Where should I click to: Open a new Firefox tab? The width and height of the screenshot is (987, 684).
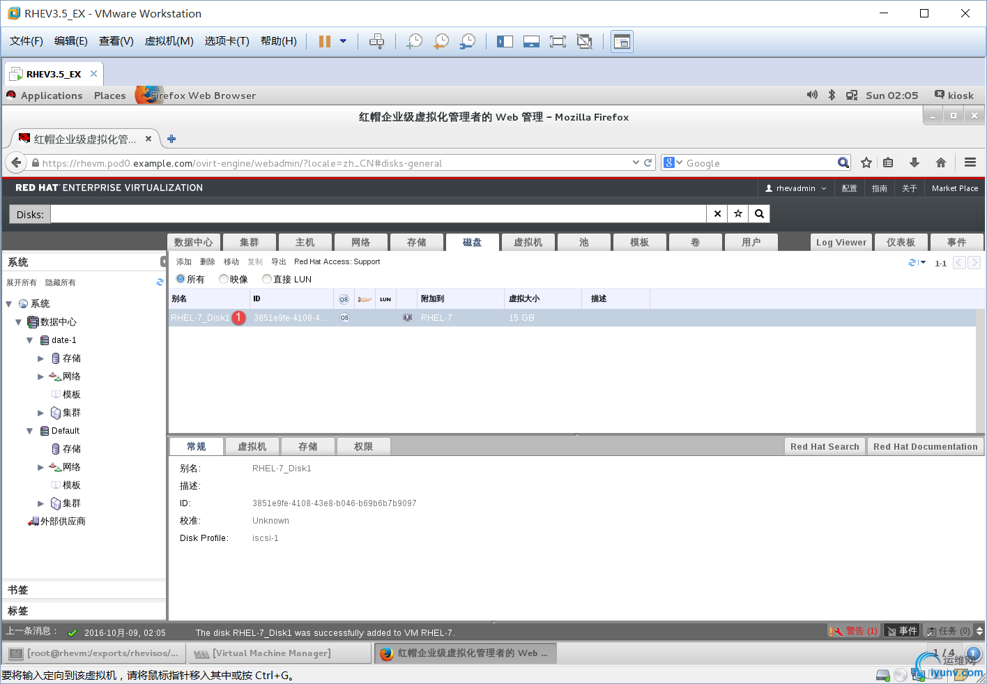[171, 139]
